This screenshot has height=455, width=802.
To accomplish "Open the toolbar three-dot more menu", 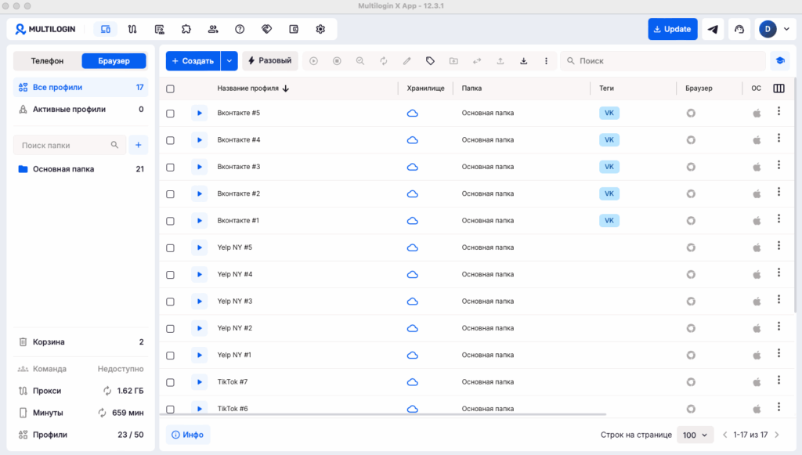I will point(546,61).
